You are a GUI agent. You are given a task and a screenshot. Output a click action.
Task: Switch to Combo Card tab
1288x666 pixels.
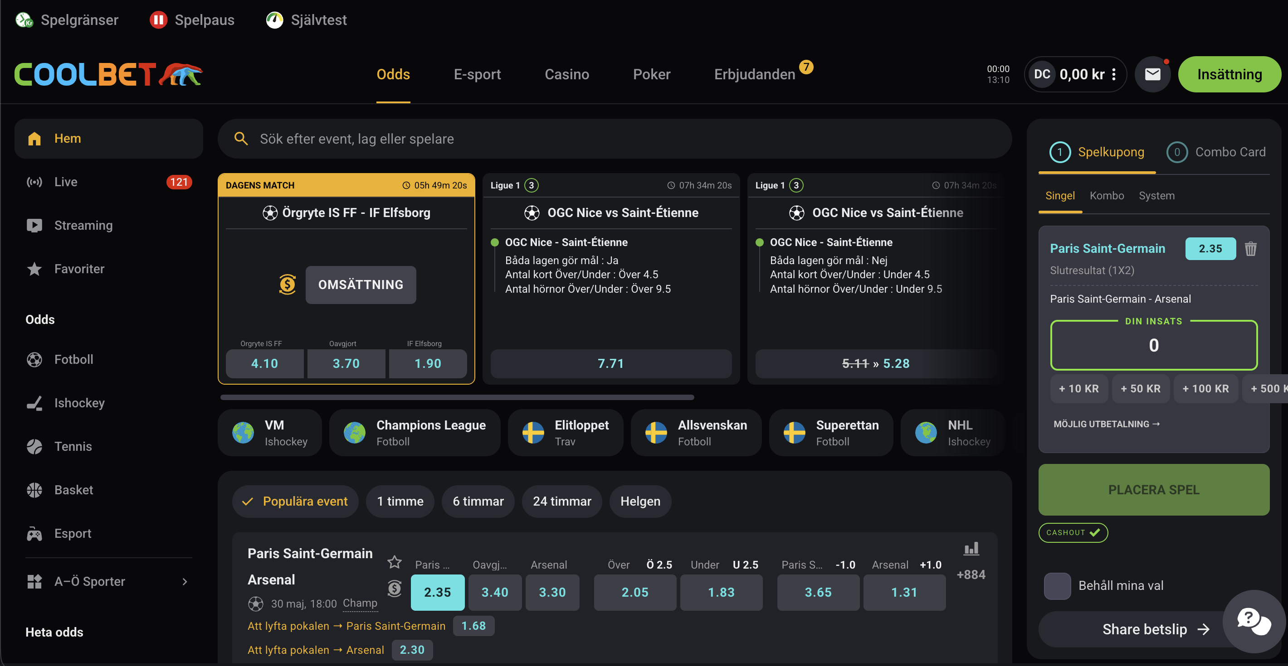click(1216, 152)
